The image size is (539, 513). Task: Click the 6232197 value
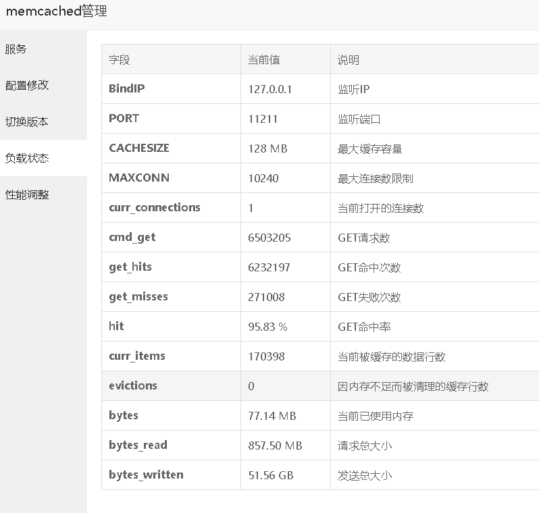269,267
